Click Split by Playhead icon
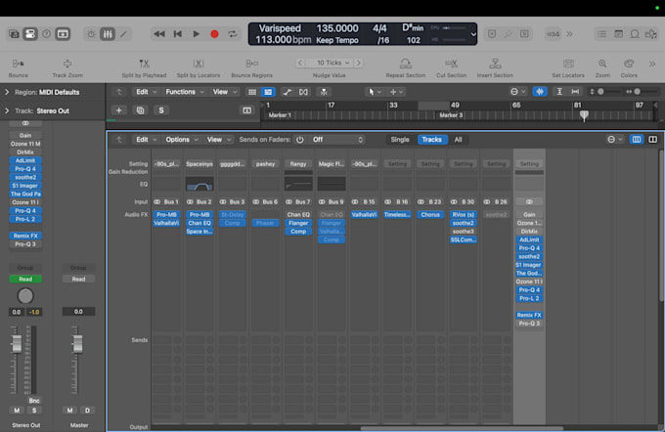Viewport: 665px width, 432px height. (x=144, y=64)
